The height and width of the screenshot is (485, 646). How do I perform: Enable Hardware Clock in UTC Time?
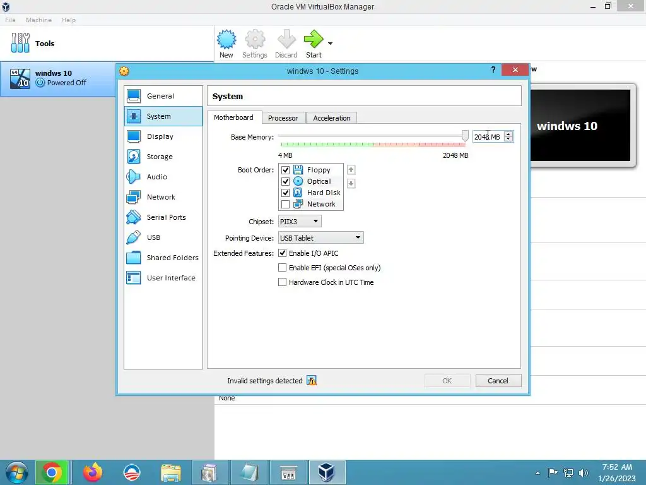point(282,282)
